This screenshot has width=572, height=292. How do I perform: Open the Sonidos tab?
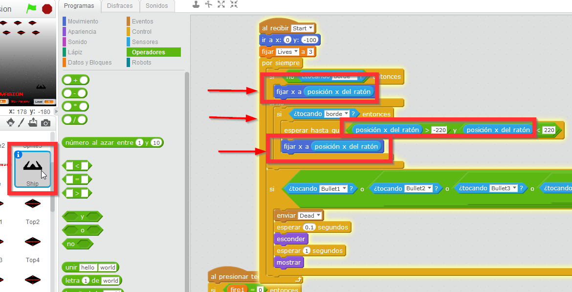coord(157,6)
